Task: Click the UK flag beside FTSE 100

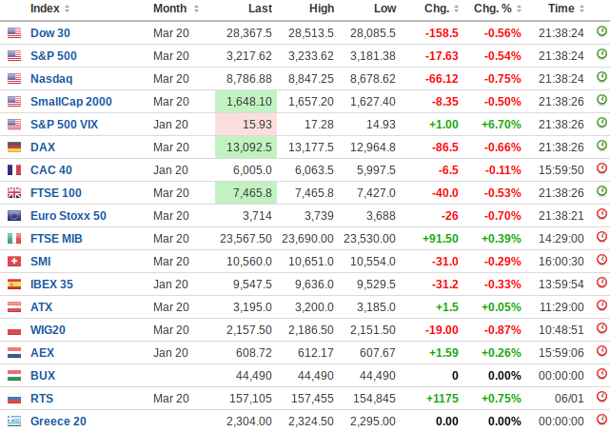Action: (14, 193)
